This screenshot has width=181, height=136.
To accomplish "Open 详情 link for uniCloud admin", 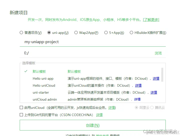I will click(x=137, y=99).
